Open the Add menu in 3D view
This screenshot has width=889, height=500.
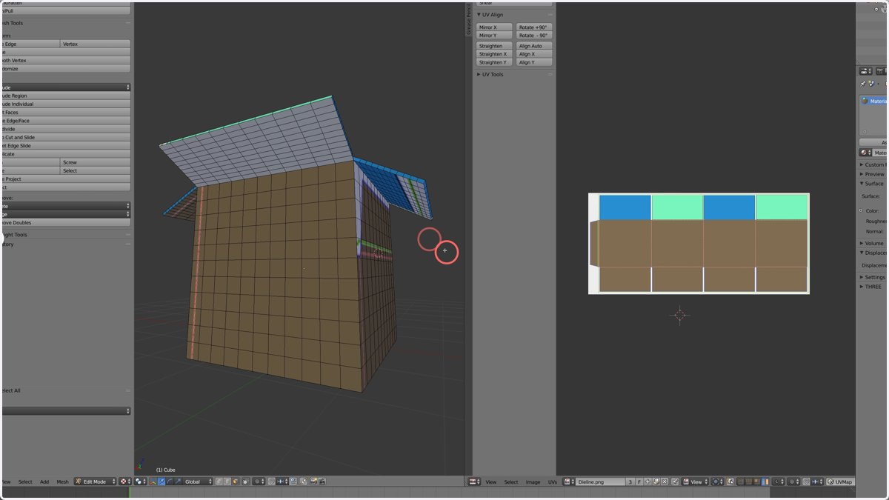[x=44, y=481]
